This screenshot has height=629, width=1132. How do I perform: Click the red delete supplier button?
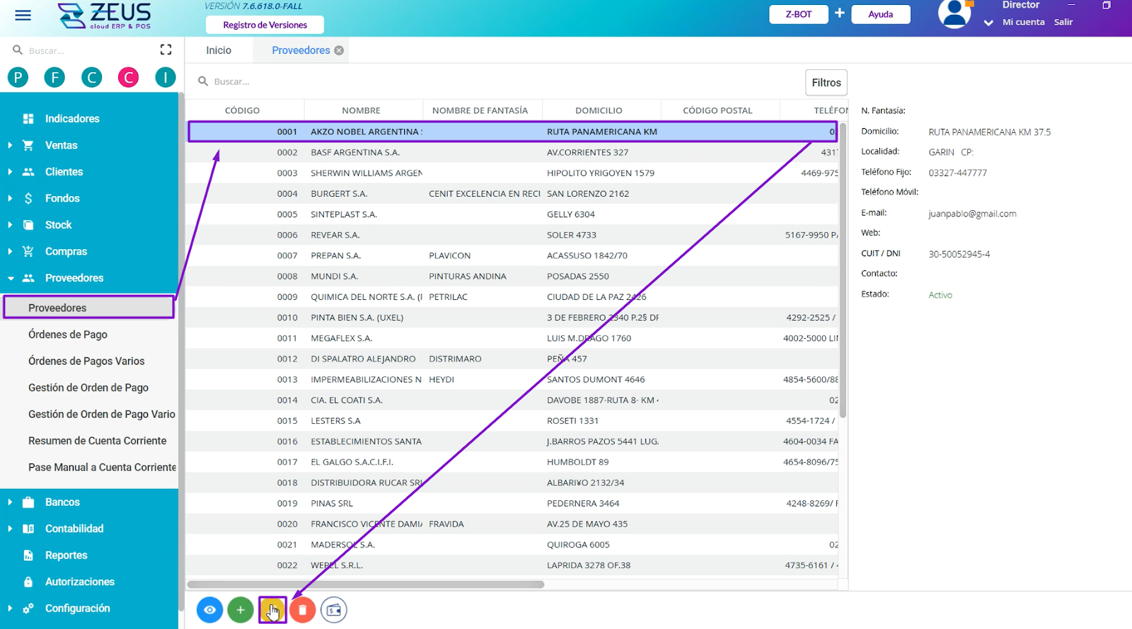[x=303, y=610]
